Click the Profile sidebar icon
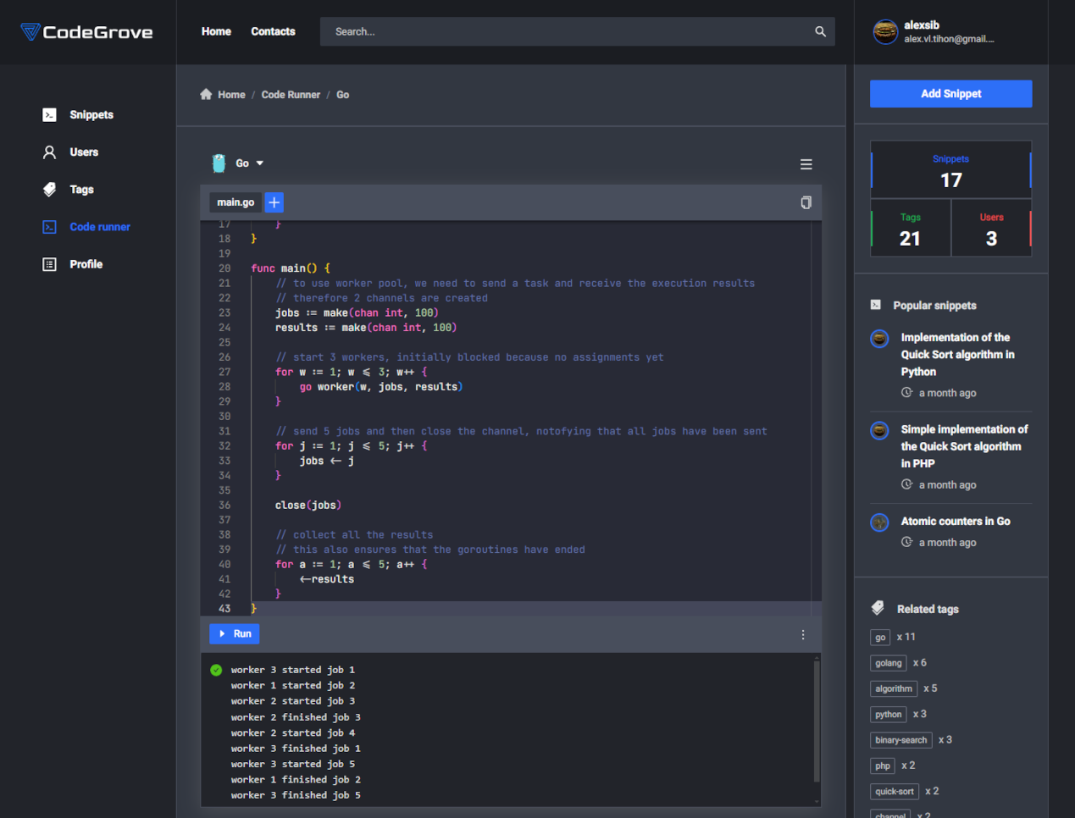The image size is (1075, 818). (x=49, y=264)
